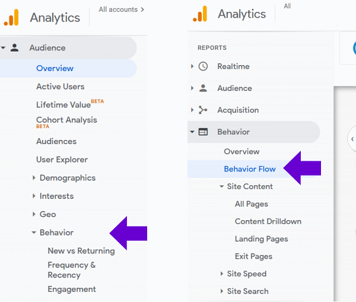Click the Audience person icon under Reports
Screen dimensions: 356x302
203,88
